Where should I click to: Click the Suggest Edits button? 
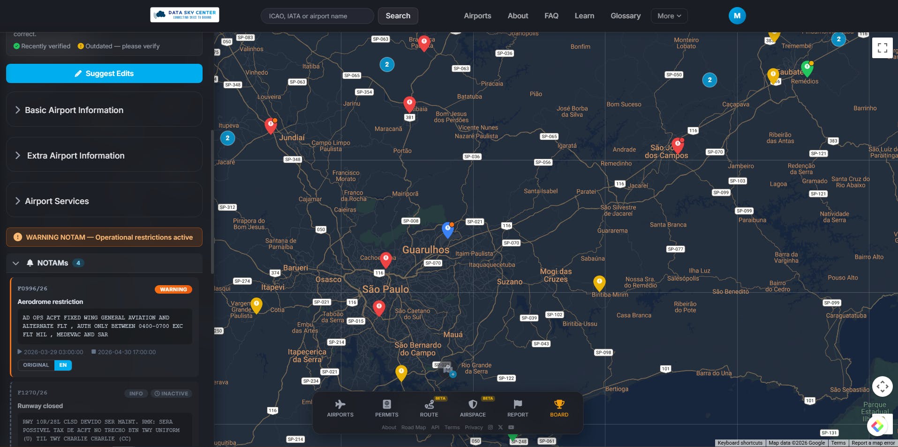(104, 73)
